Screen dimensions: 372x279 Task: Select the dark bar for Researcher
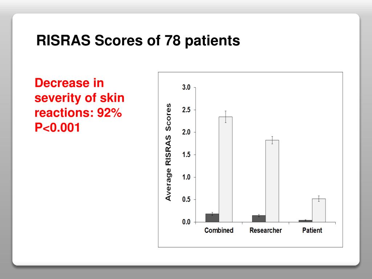click(x=259, y=219)
